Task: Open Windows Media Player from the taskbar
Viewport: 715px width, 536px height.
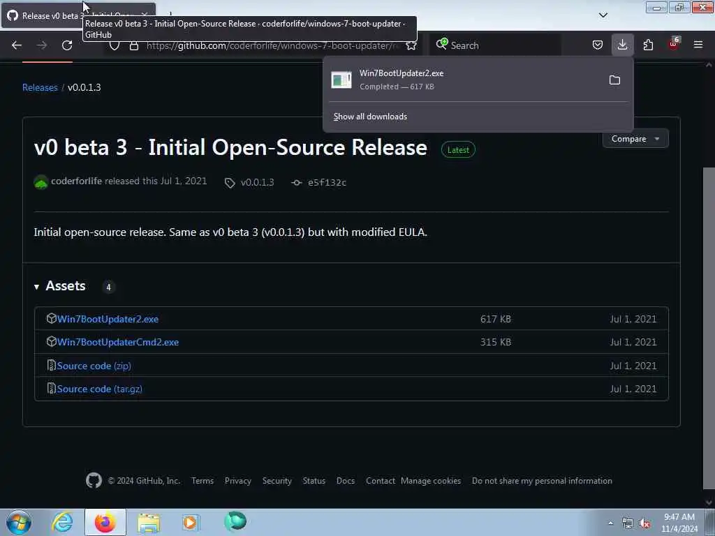Action: [x=191, y=522]
